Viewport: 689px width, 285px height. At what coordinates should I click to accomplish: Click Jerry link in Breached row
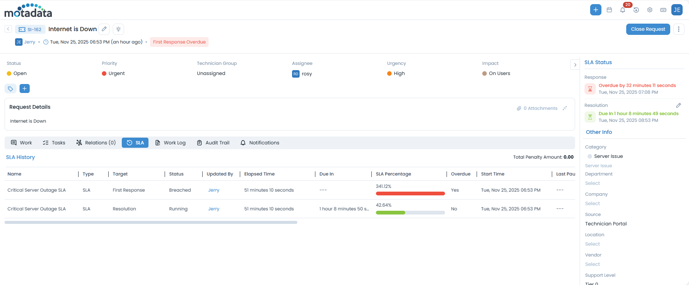pyautogui.click(x=214, y=190)
